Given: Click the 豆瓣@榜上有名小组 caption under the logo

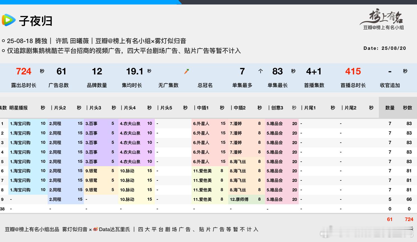Looking at the screenshot, I should click(x=383, y=27).
